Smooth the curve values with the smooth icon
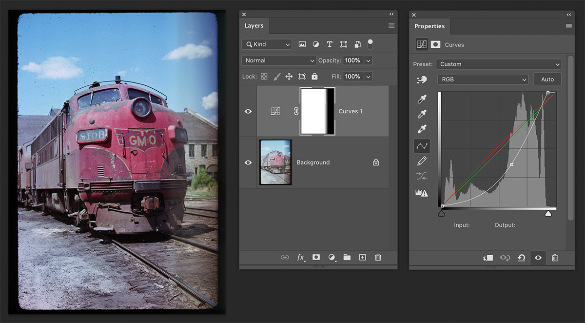Screen dimensions: 585x323 (x=422, y=175)
